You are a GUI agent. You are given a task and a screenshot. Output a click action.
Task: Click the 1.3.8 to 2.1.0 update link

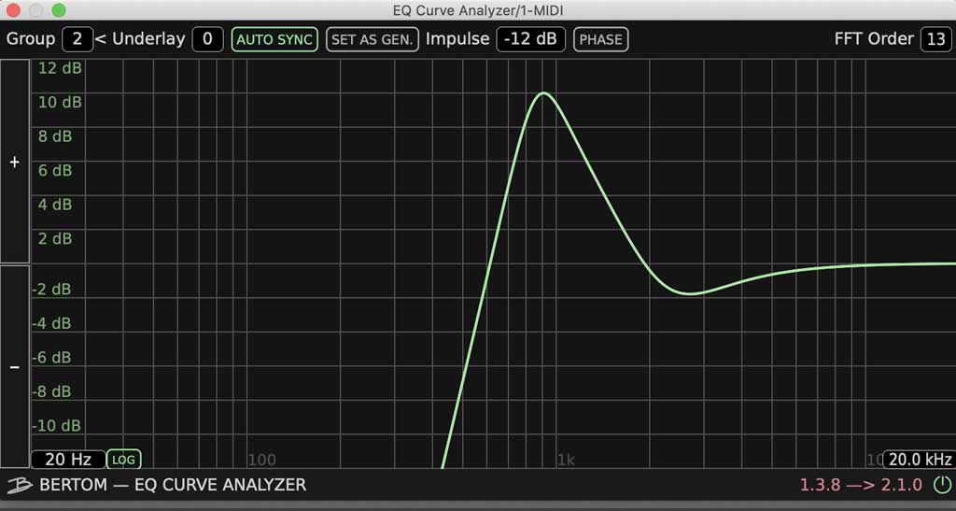[861, 485]
